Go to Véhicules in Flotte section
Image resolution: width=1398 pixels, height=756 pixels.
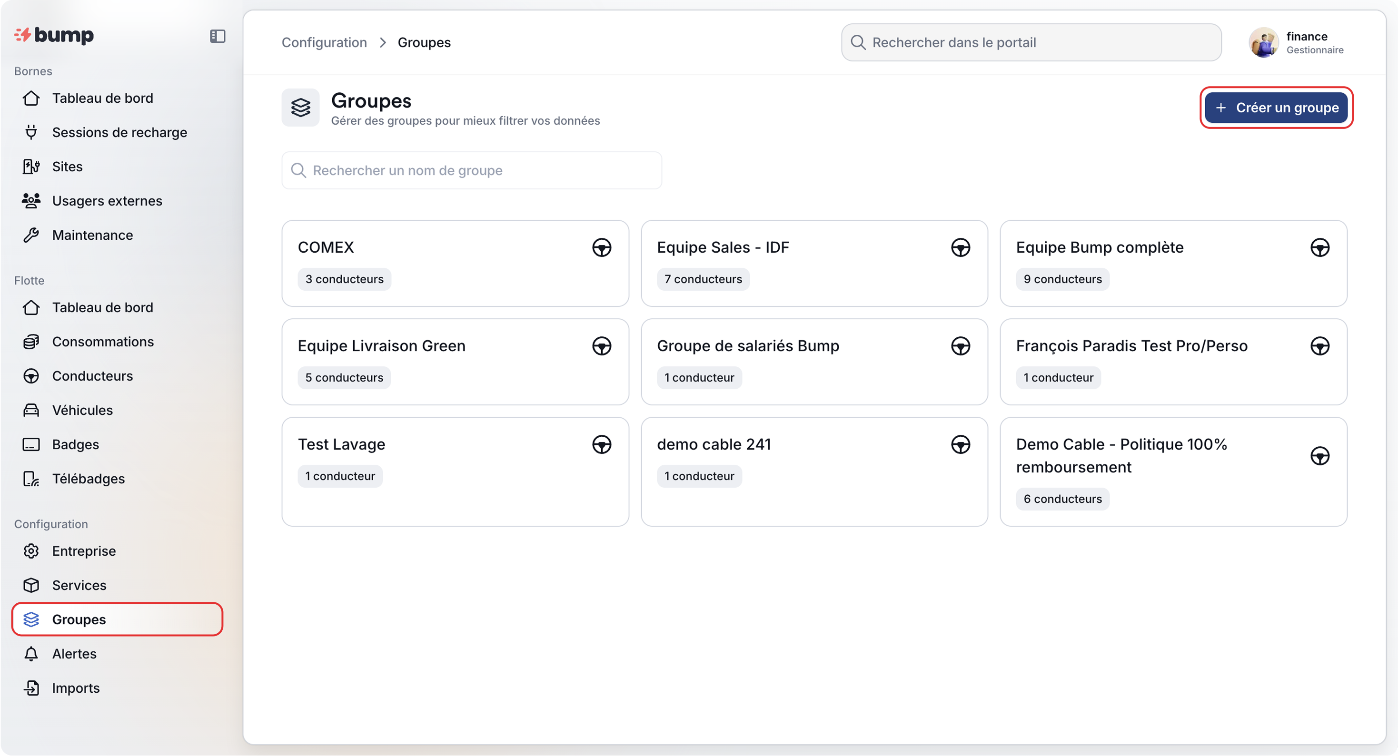pyautogui.click(x=82, y=410)
